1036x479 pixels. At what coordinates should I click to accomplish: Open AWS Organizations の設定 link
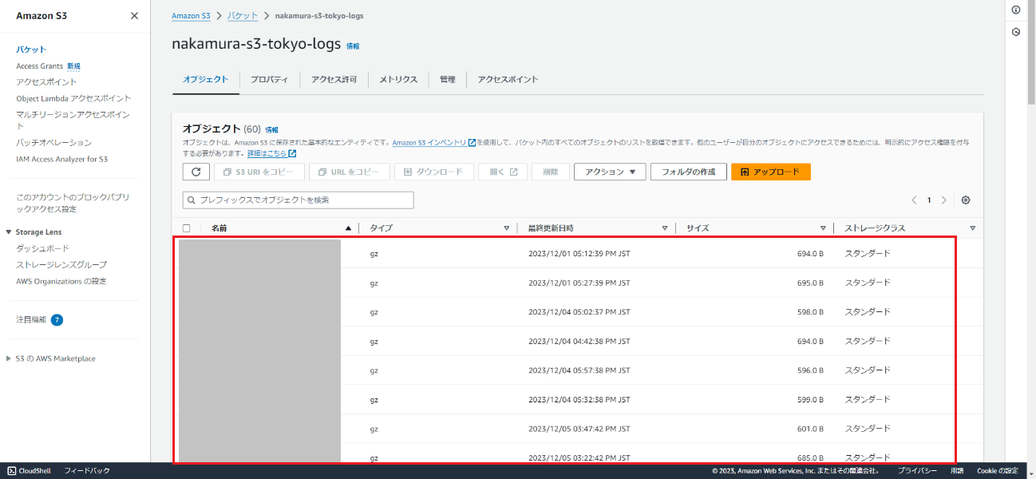pos(61,281)
